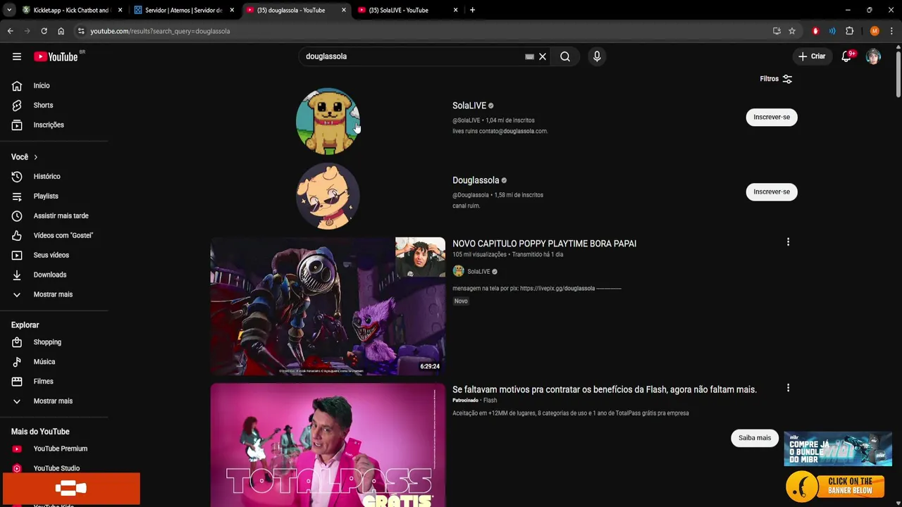Viewport: 902px width, 507px height.
Task: Switch to Kicklet.app tab
Action: coord(70,10)
